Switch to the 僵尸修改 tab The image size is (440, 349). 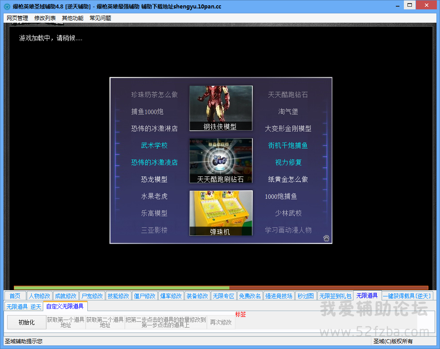tap(144, 296)
